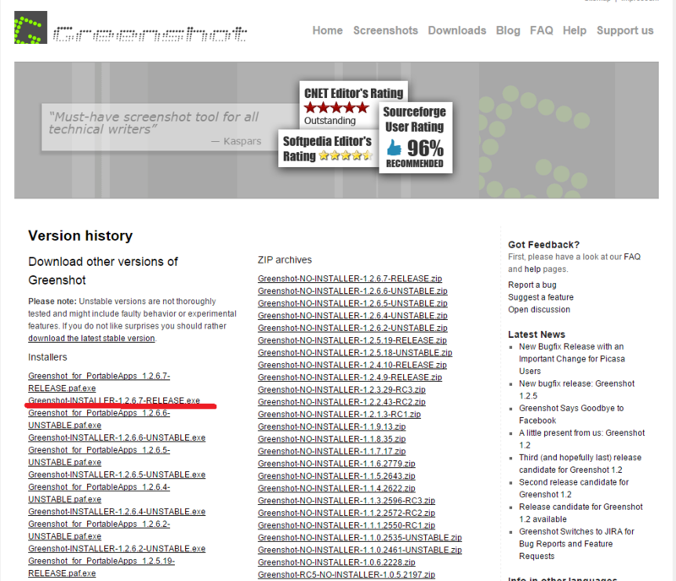This screenshot has height=581, width=676.
Task: Download Greenshot-NO-INSTALLER-1.2.6.5-UNSTABLE.zip
Action: (x=352, y=303)
